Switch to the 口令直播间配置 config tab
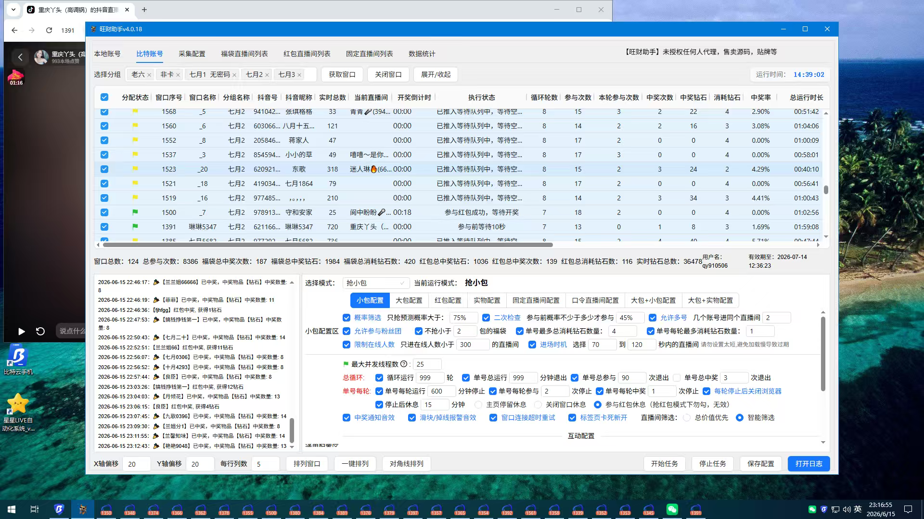Image resolution: width=924 pixels, height=519 pixels. point(595,300)
